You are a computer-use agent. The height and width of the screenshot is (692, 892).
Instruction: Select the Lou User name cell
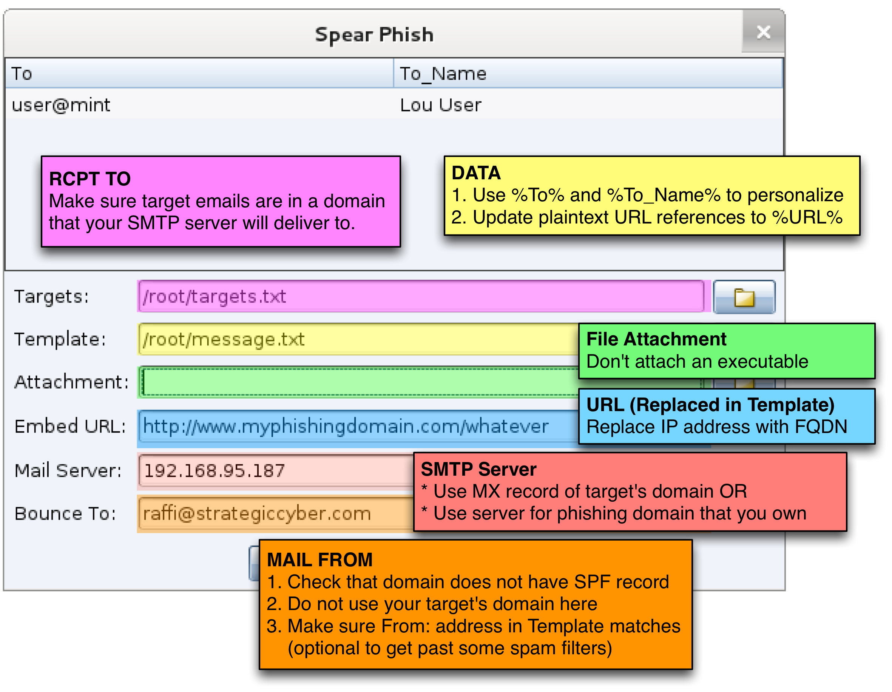(440, 105)
